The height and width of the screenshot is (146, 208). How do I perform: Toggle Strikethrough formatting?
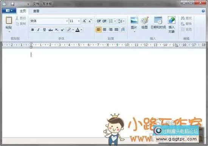[50, 30]
